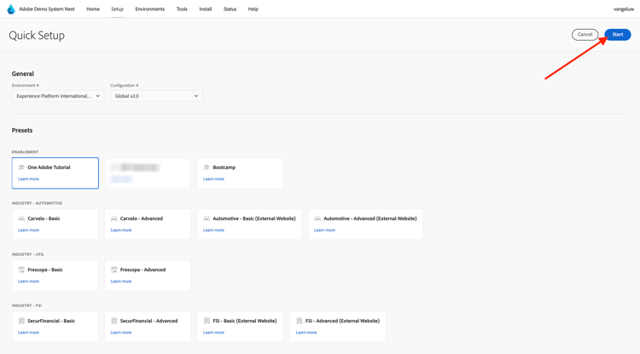Follow Learn more under Automotive - Advanced (External Website)
640x354 pixels.
point(324,230)
